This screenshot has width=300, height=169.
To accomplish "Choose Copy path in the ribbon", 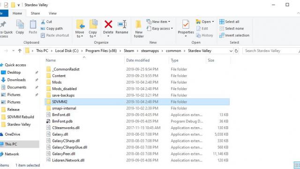I will 52,29.
